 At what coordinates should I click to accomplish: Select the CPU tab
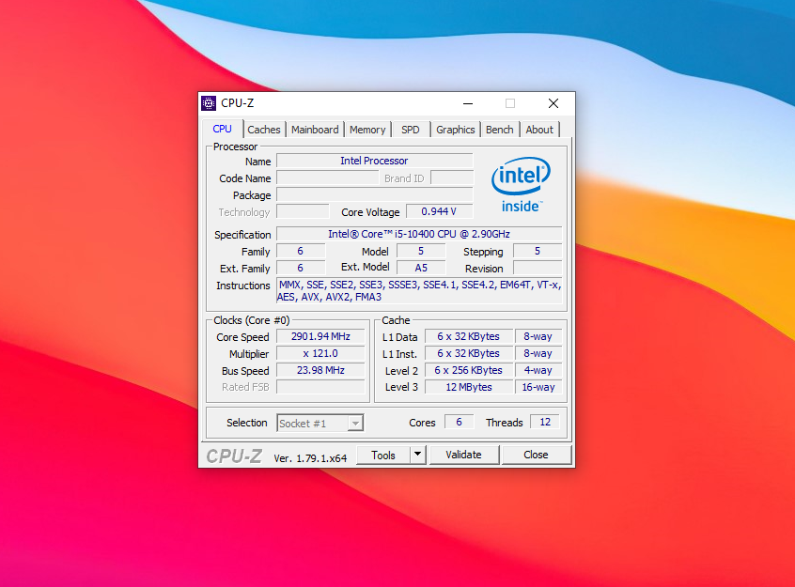222,129
